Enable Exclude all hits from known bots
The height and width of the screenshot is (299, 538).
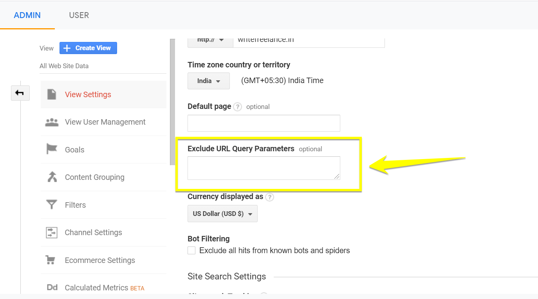(x=191, y=250)
